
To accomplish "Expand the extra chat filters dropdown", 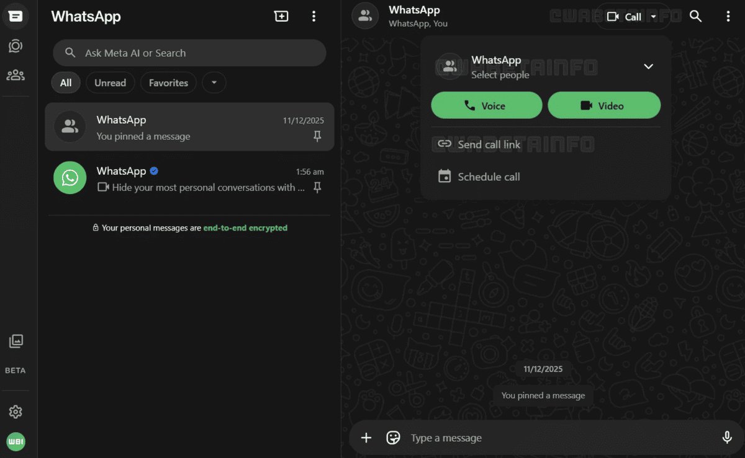I will (214, 82).
